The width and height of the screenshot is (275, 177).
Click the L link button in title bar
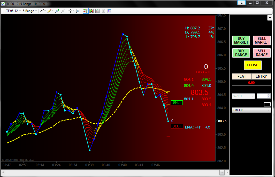tap(241, 3)
